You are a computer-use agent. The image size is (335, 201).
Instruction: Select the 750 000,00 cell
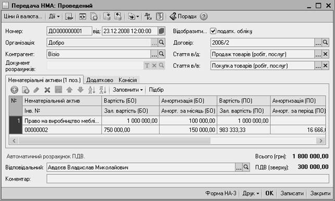(x=130, y=130)
